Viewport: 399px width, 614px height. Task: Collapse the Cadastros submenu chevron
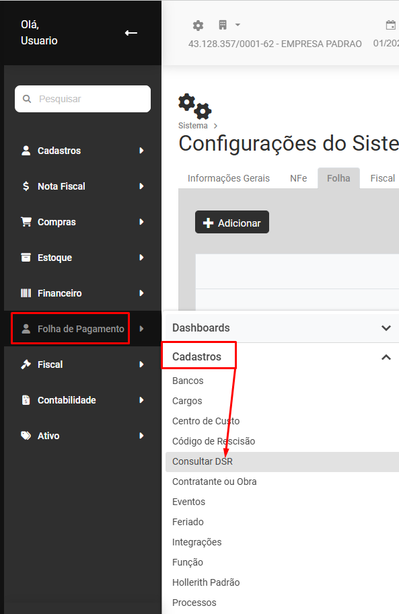[x=386, y=357]
